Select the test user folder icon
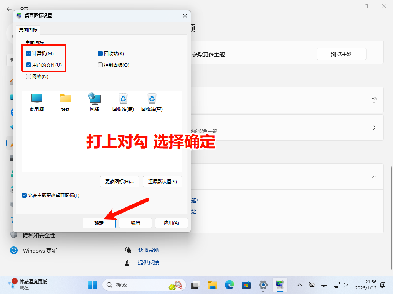The height and width of the screenshot is (294, 393). 66,99
